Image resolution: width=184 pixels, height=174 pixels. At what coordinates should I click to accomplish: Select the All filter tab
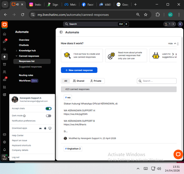tap(66, 81)
